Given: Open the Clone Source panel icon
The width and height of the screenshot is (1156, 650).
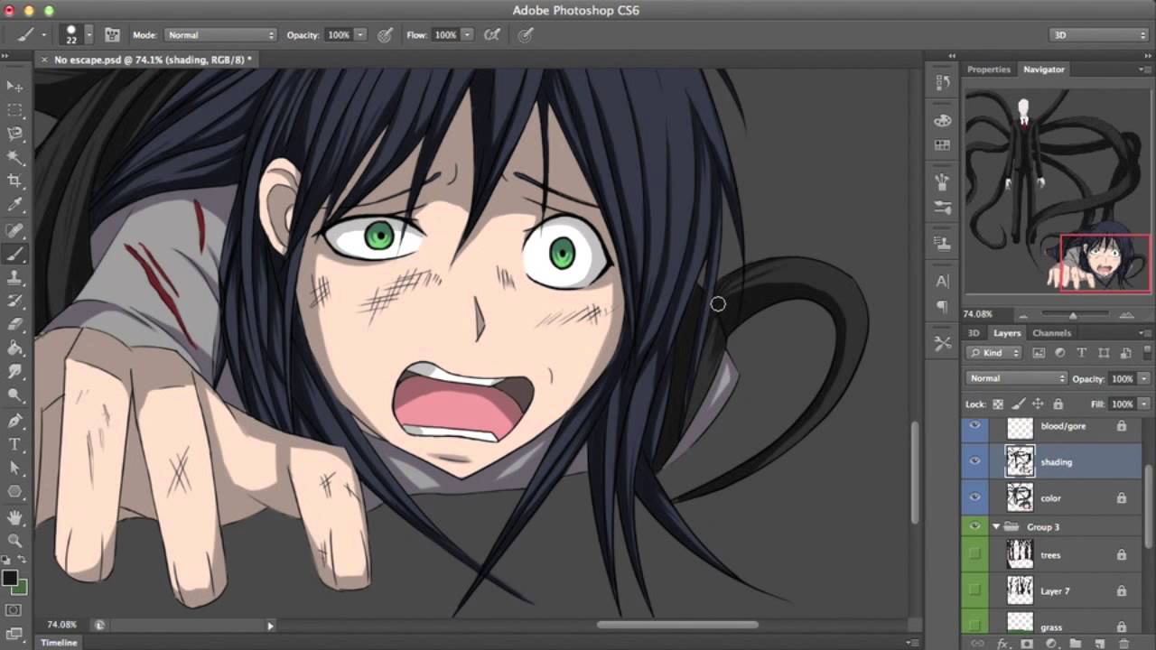Looking at the screenshot, I should [942, 243].
